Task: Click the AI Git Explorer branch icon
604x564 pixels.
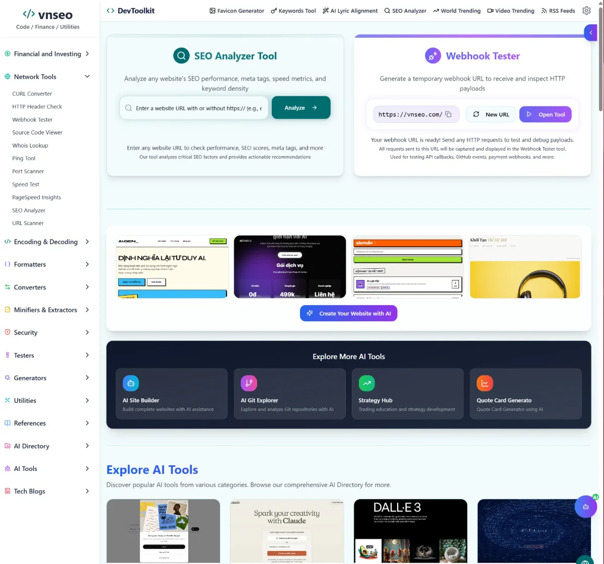Action: (249, 383)
